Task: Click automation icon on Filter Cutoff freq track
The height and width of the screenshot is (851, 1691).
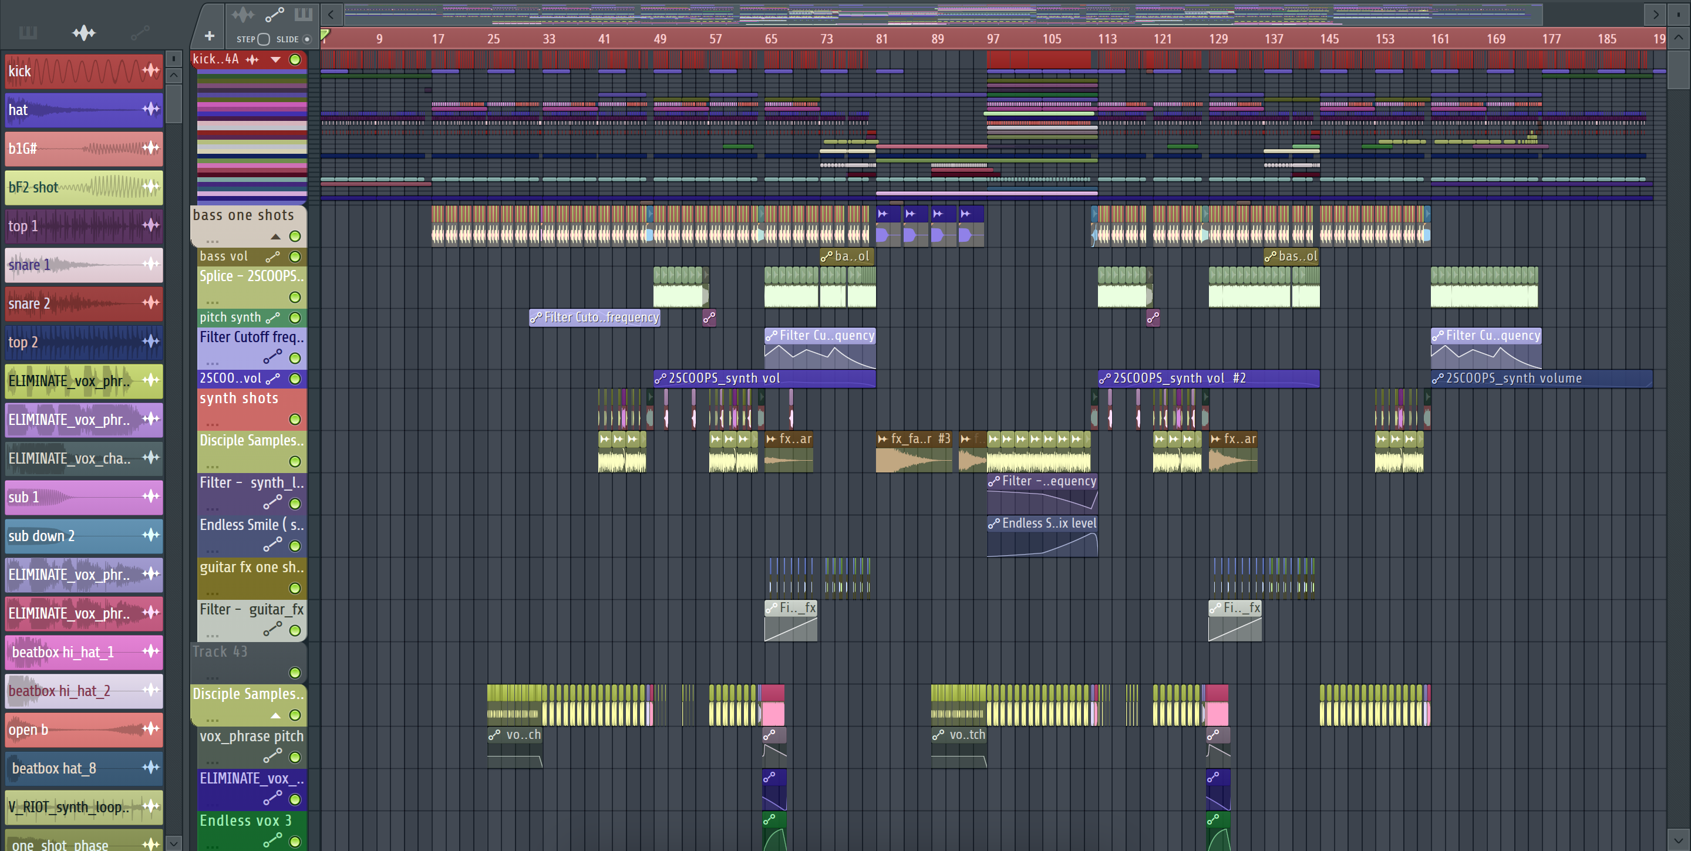Action: pyautogui.click(x=272, y=357)
